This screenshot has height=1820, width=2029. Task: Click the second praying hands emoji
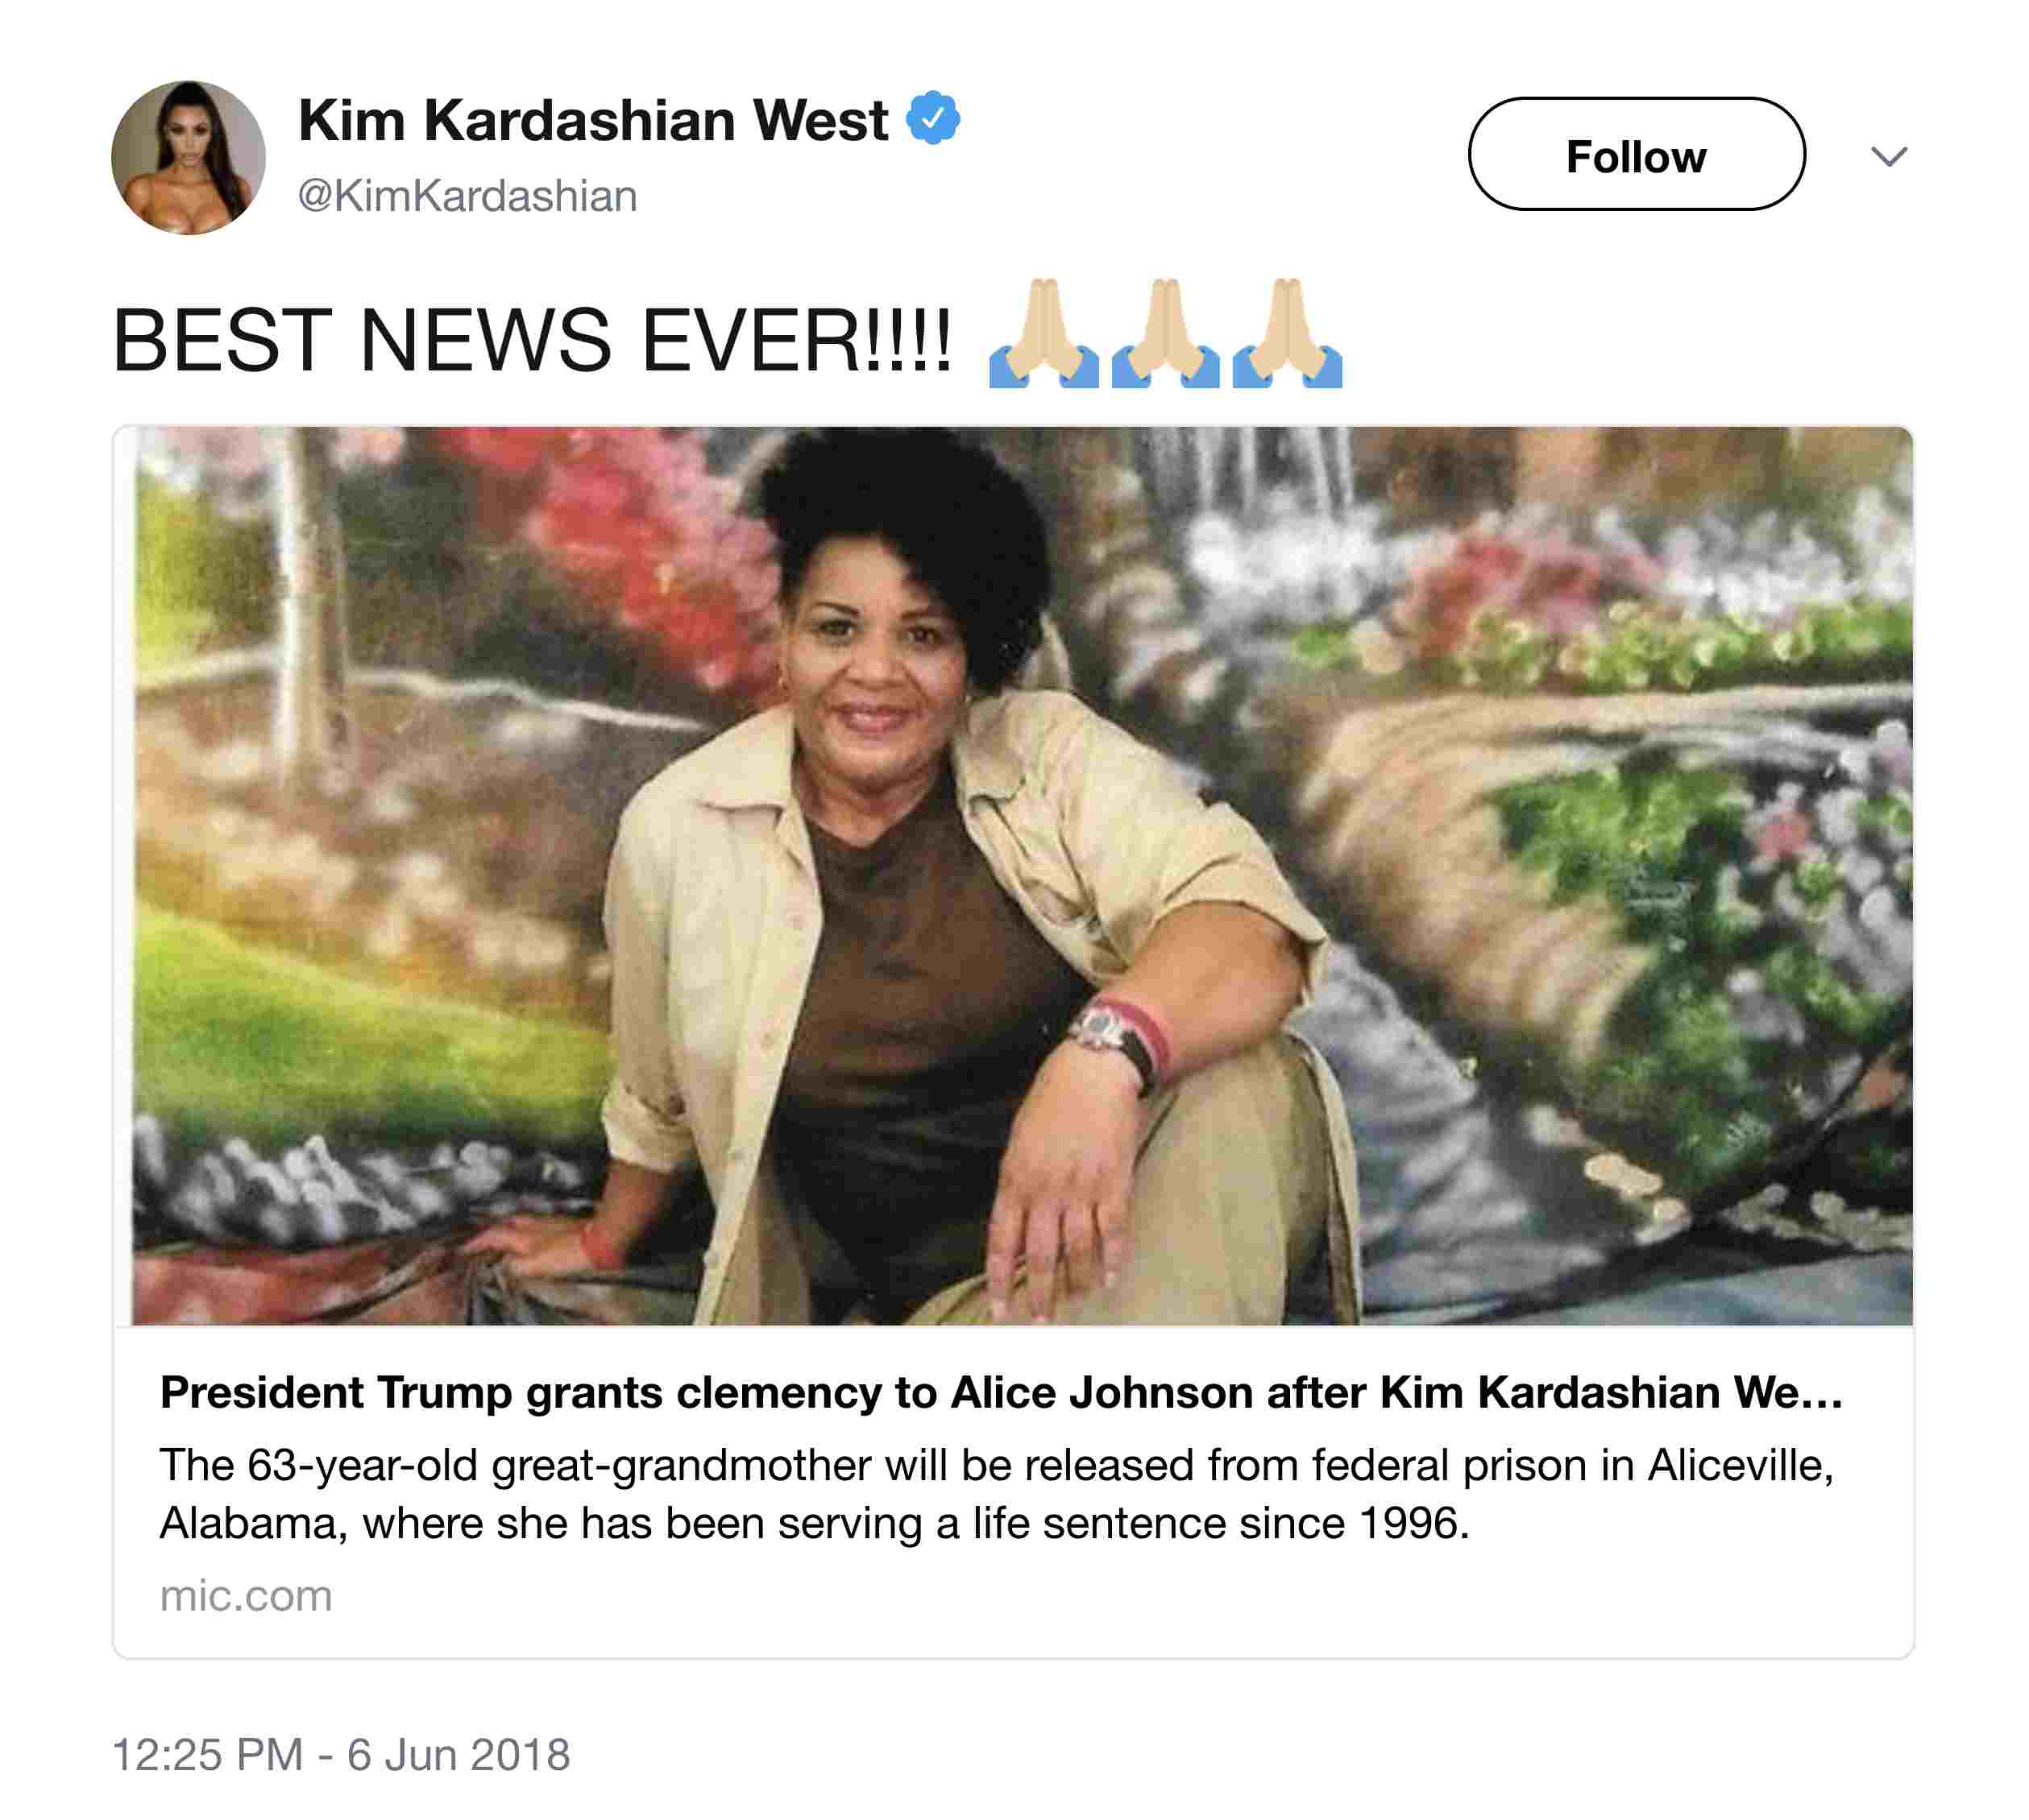tap(1165, 333)
